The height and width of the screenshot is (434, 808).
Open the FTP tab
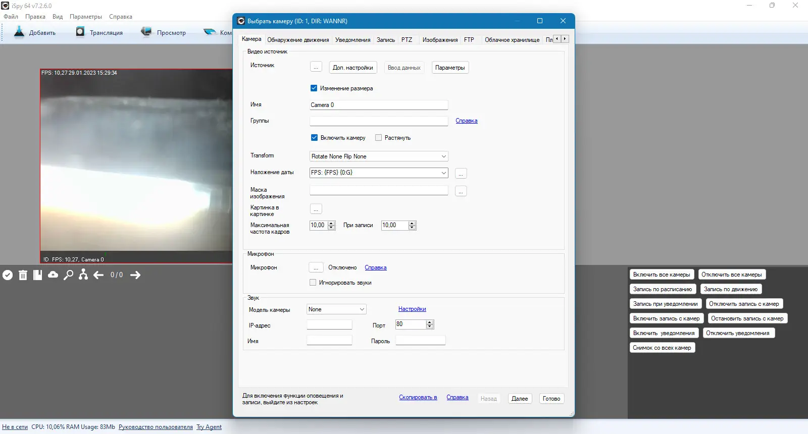point(469,40)
